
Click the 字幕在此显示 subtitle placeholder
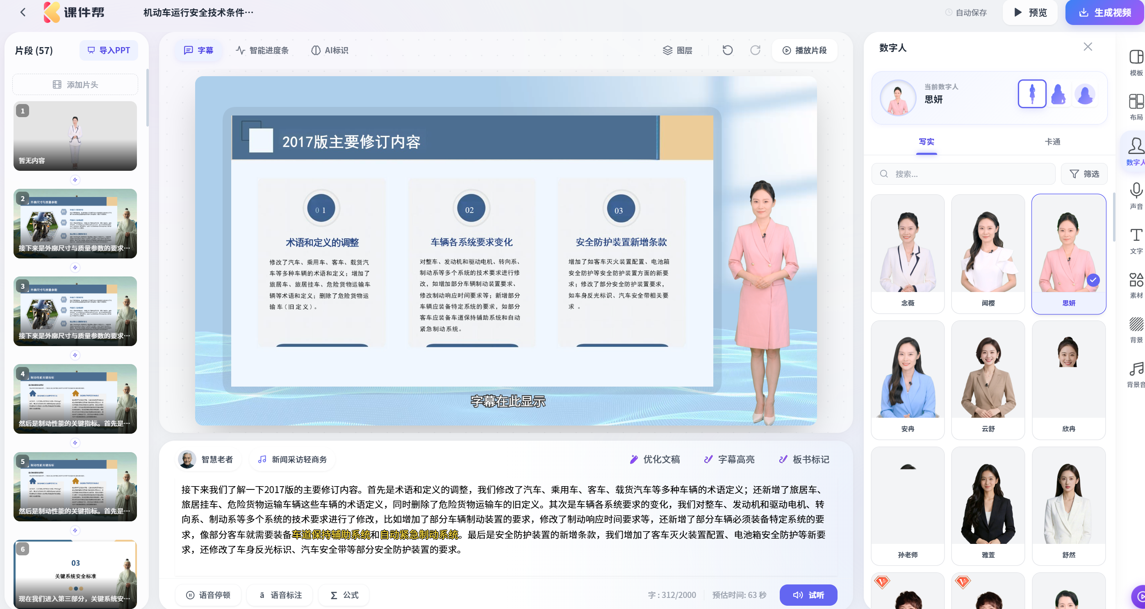coord(508,401)
